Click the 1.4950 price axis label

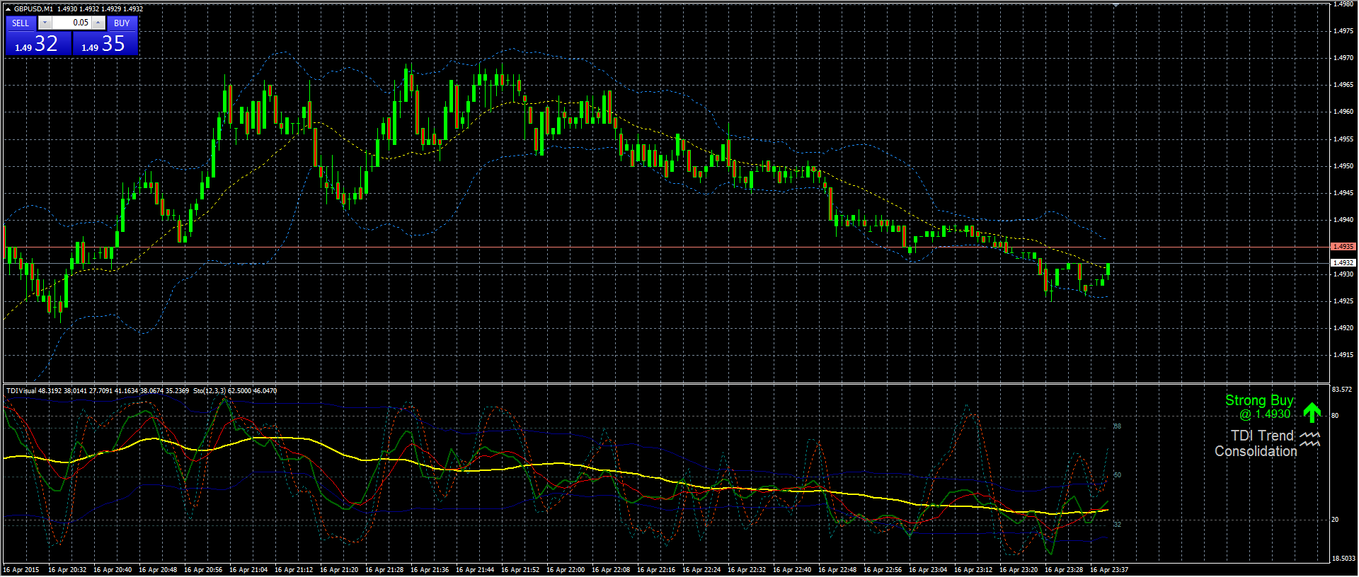pos(1343,166)
